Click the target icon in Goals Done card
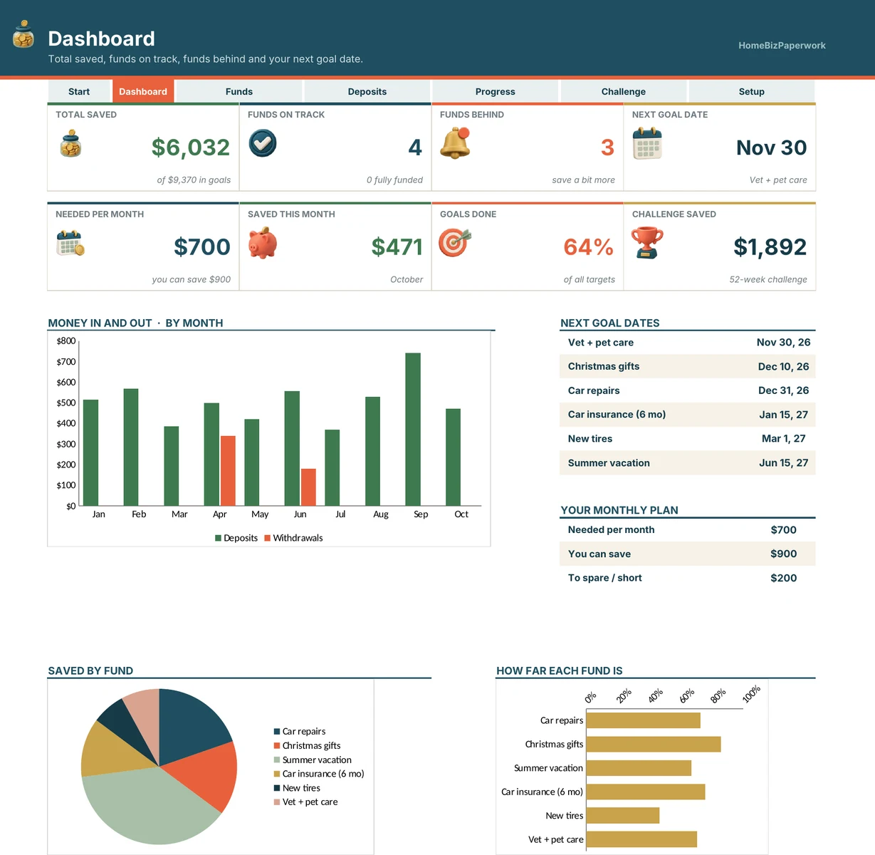875x855 pixels. pos(455,243)
